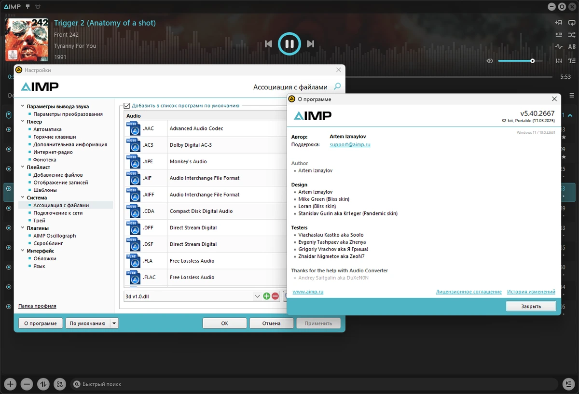Click the minus remove-files button at bottom
This screenshot has height=394, width=579.
(x=27, y=384)
